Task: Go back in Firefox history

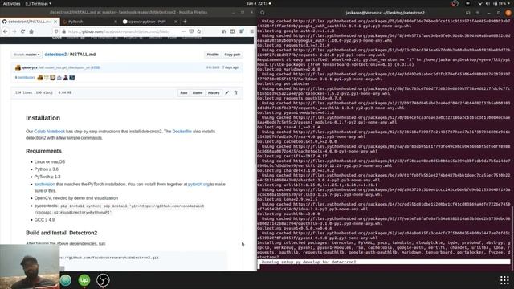Action: click(x=6, y=31)
